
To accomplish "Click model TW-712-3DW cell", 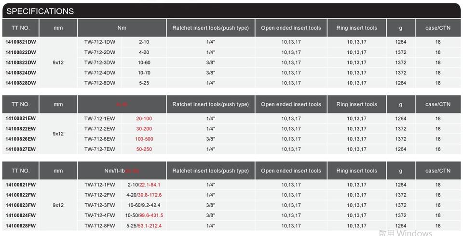I will point(100,63).
